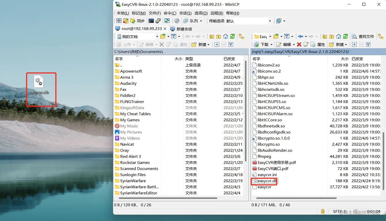Click the 查找文件 find files button
Screen dimensions: 386x221
(363, 37)
